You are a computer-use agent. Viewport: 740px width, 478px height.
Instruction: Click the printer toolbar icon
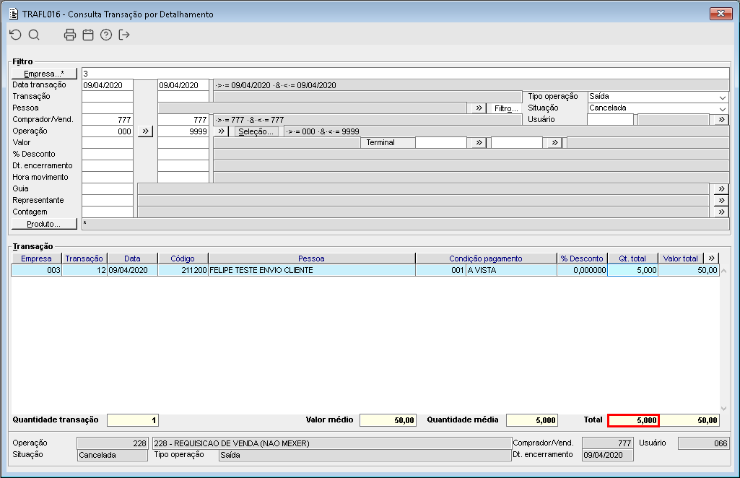click(70, 35)
